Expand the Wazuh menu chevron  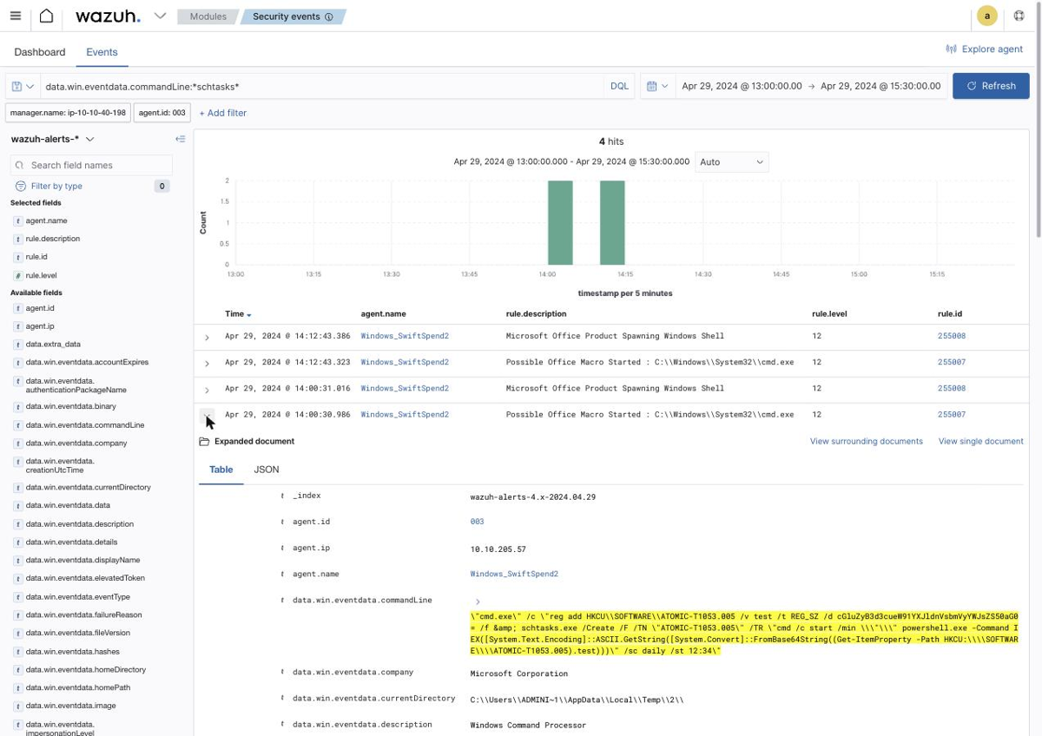(x=160, y=16)
